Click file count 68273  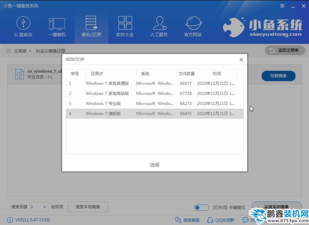(186, 104)
